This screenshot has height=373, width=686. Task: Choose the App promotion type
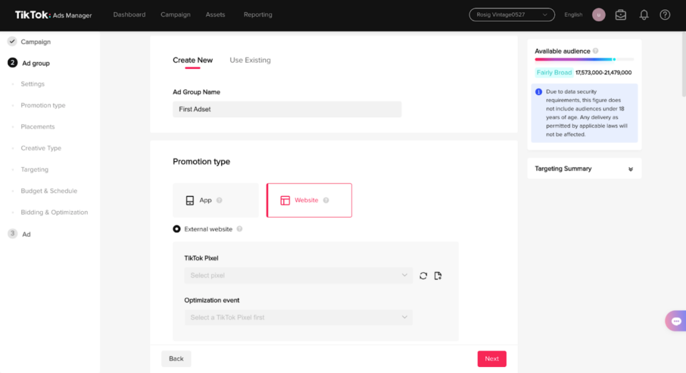[215, 201]
